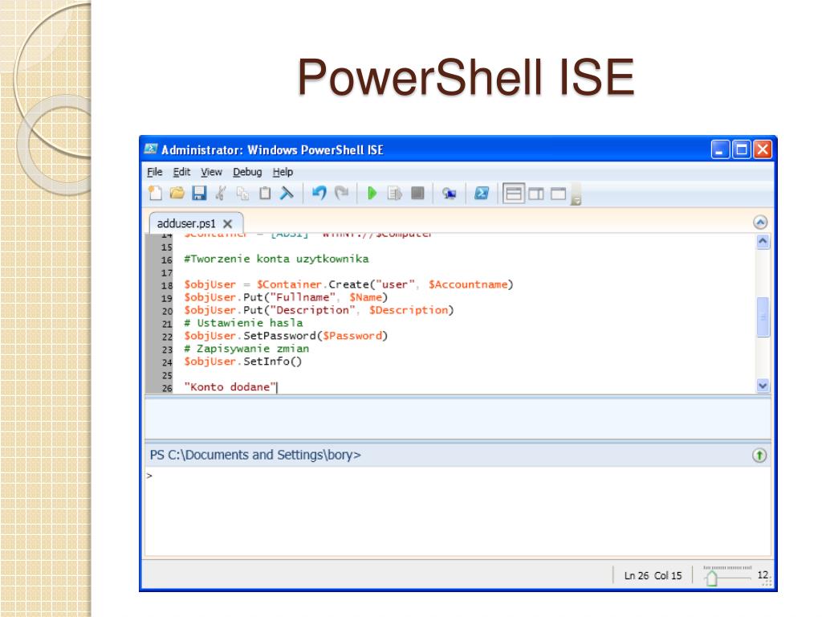This screenshot has width=822, height=617.
Task: Click the # Ustawienie hasla comment
Action: click(x=243, y=323)
